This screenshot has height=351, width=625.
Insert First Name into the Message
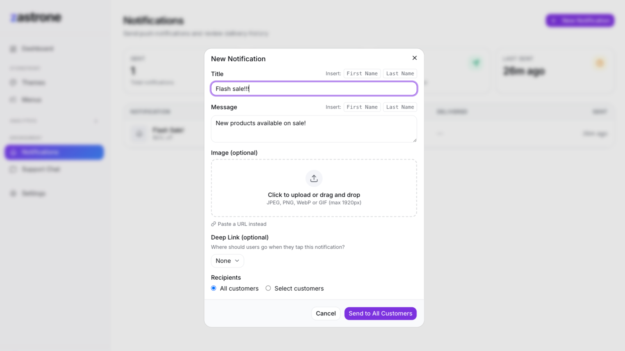(362, 107)
